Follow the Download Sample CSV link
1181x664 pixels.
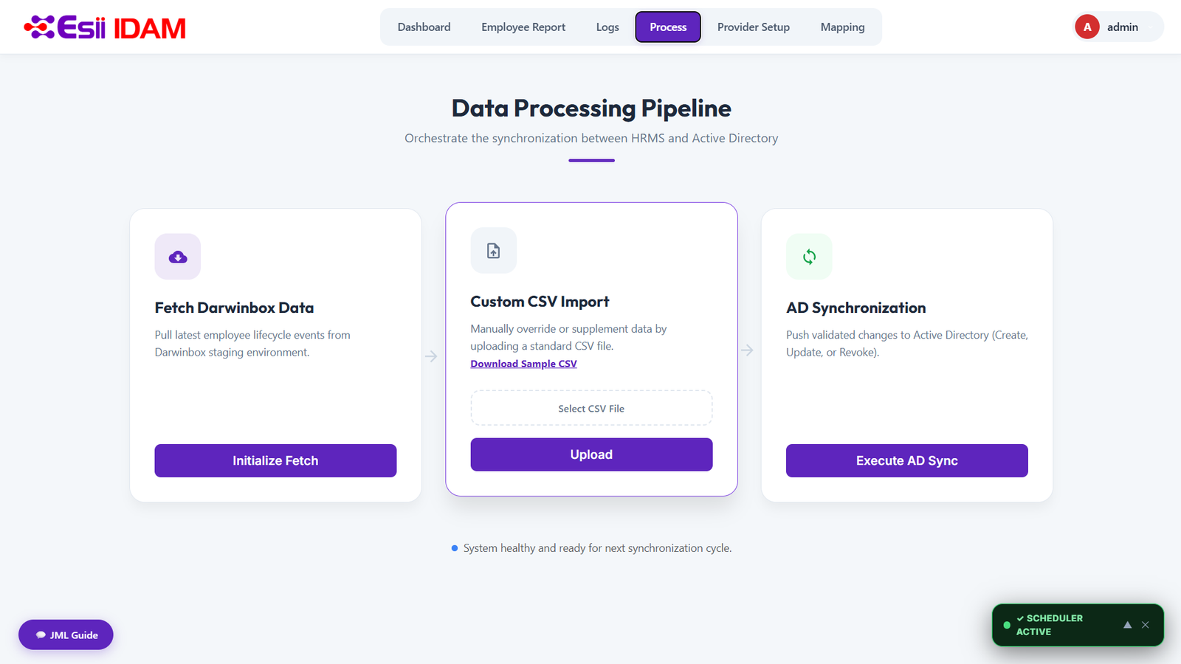coord(523,364)
